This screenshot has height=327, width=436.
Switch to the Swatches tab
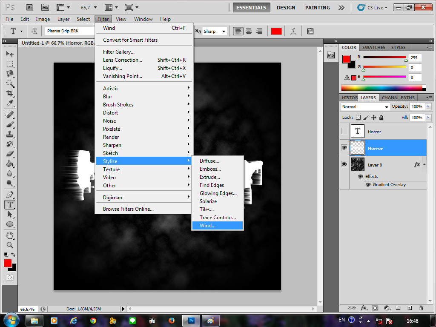click(x=373, y=48)
